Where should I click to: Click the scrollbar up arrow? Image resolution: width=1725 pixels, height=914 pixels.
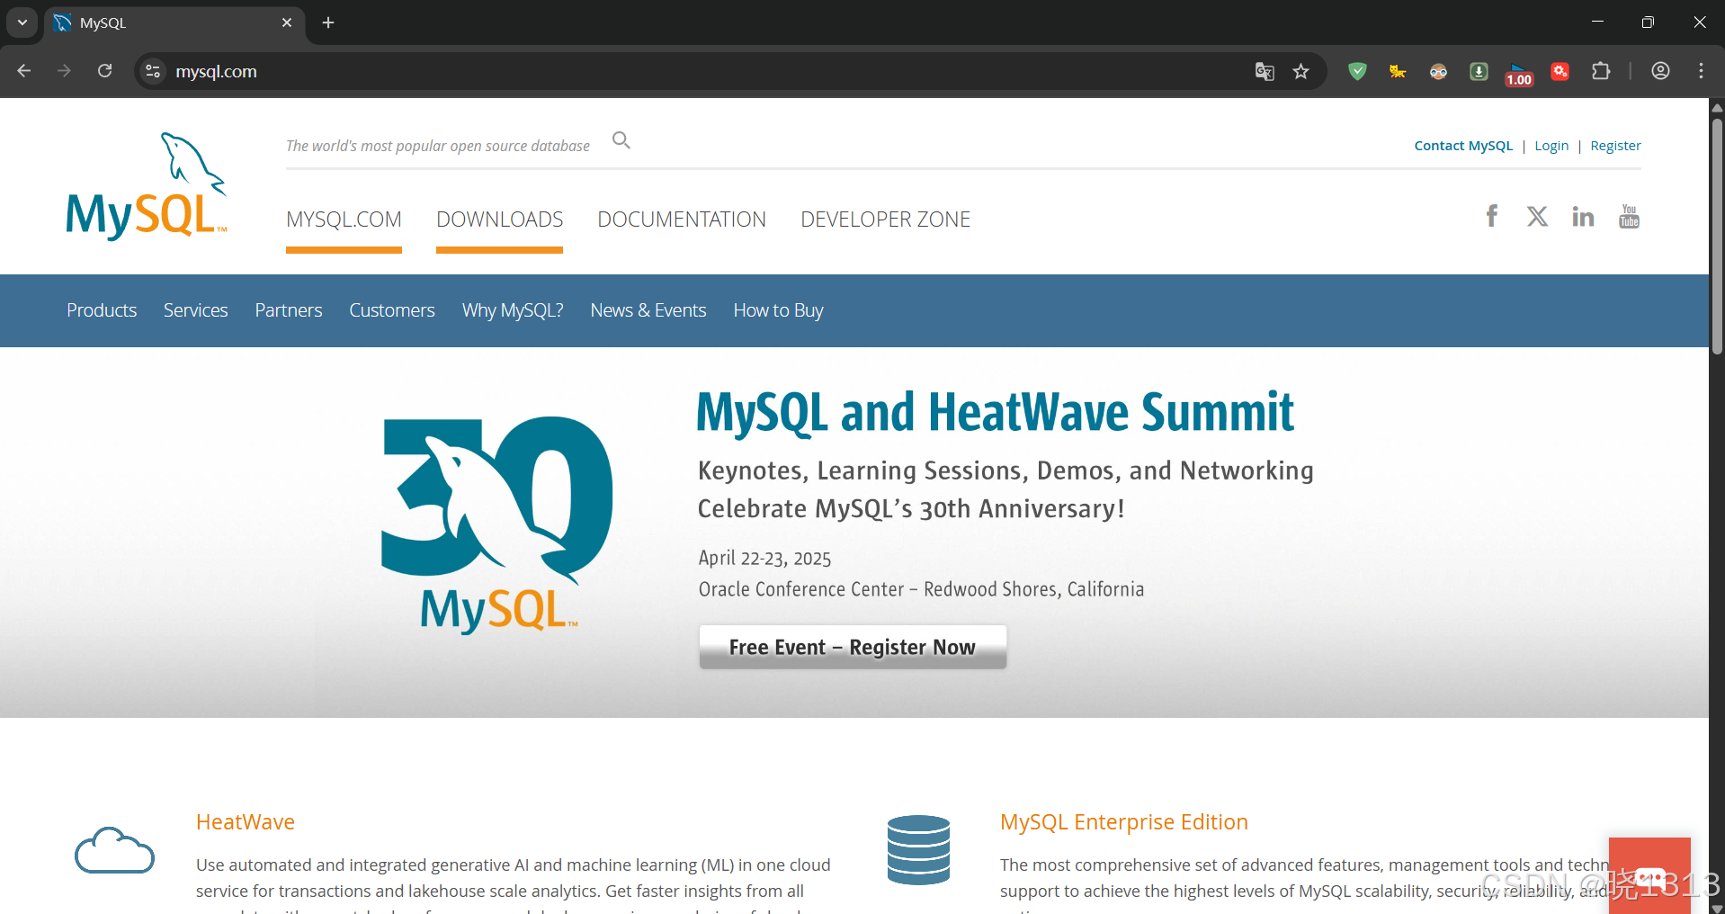1717,107
